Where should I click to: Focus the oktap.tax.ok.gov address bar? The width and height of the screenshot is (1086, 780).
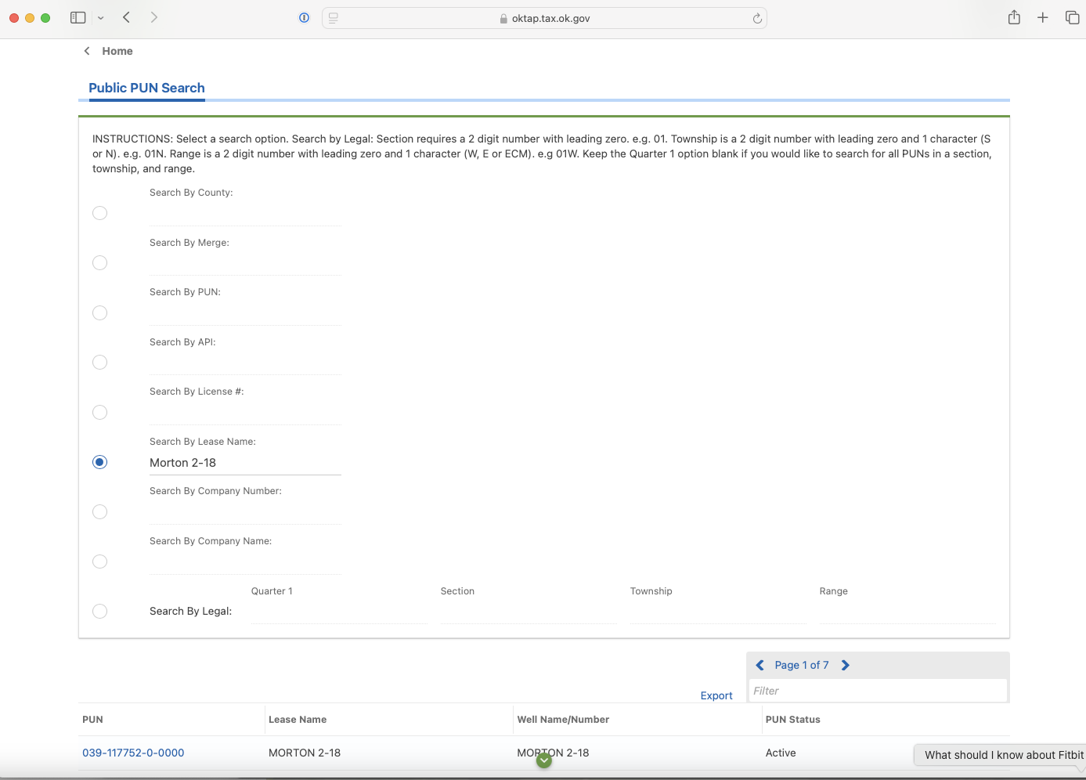[x=544, y=18]
